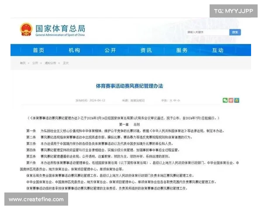Go to 通知公告 in the breadcrumb
This screenshot has width=262, height=210.
50,63
